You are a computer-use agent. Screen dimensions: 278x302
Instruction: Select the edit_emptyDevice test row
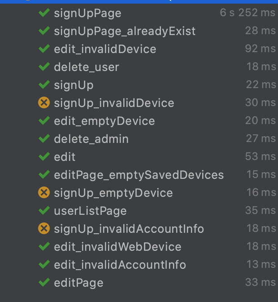coord(104,121)
